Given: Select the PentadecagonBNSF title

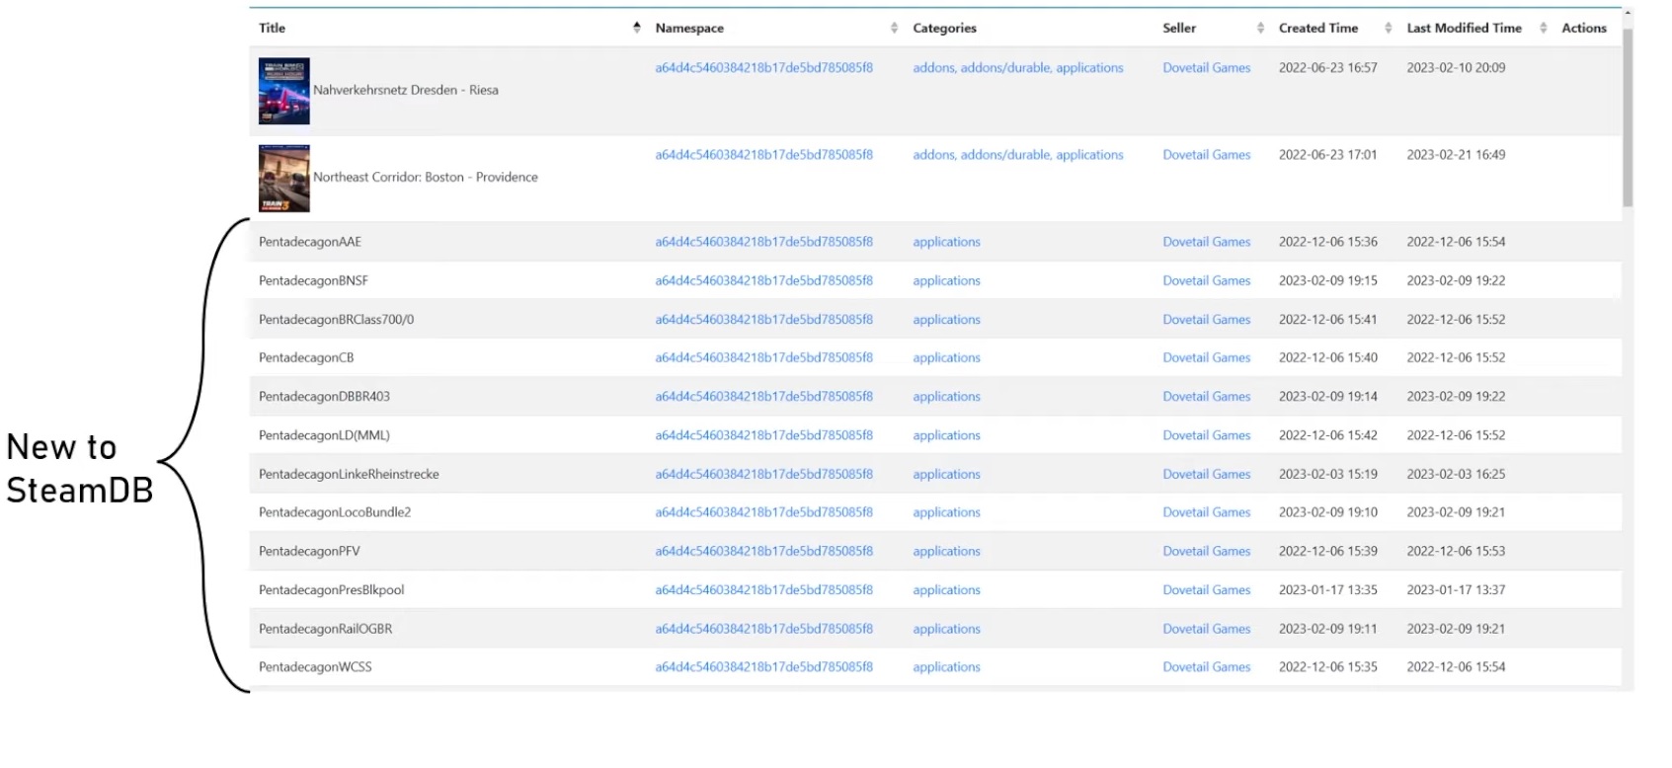Looking at the screenshot, I should [313, 280].
